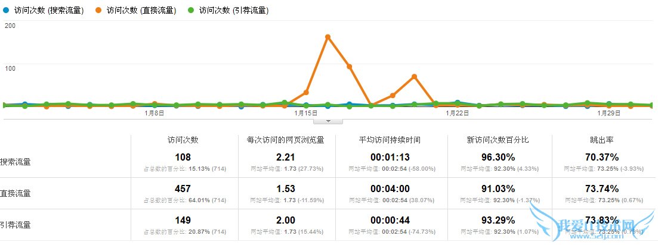Screen dimensions: 658x245
Task: Click the orange 直接流量 legend dot
Action: (99, 10)
